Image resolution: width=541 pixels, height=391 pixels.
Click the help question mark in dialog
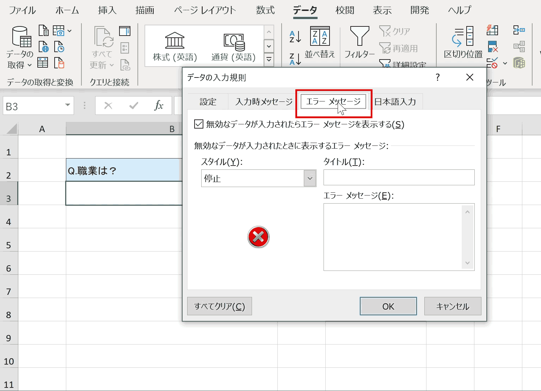click(x=437, y=77)
